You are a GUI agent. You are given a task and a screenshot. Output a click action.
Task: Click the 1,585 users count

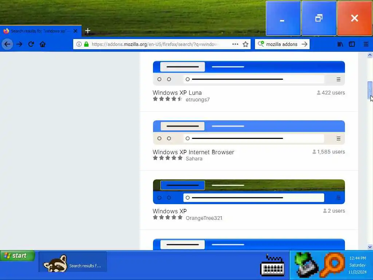(x=329, y=152)
